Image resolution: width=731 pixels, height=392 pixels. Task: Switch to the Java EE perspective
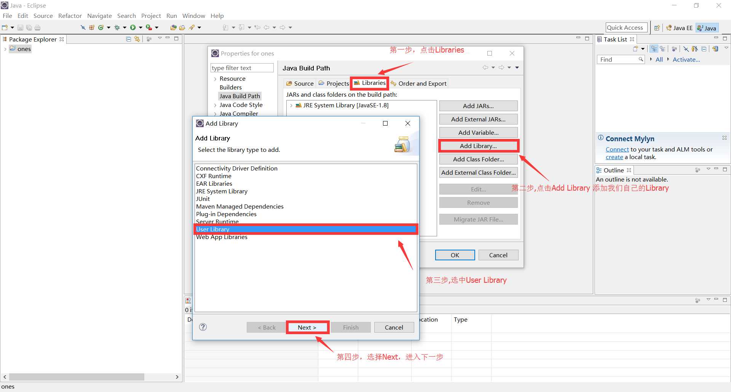point(680,28)
